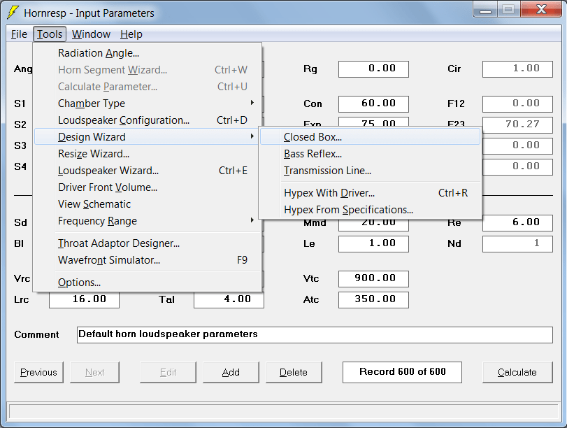Click the Calculate button
The height and width of the screenshot is (428, 567).
pos(517,372)
